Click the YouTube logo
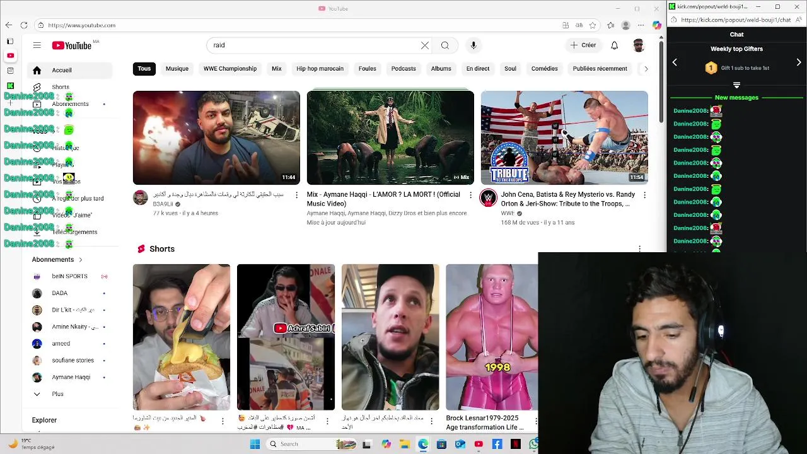Viewport: 807px width, 454px height. point(72,45)
